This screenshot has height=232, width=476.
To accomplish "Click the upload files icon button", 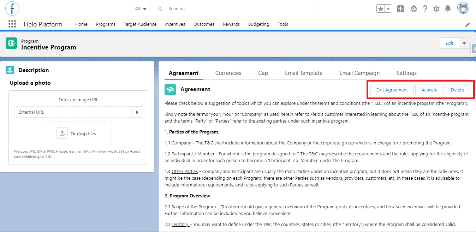I will coord(62,133).
